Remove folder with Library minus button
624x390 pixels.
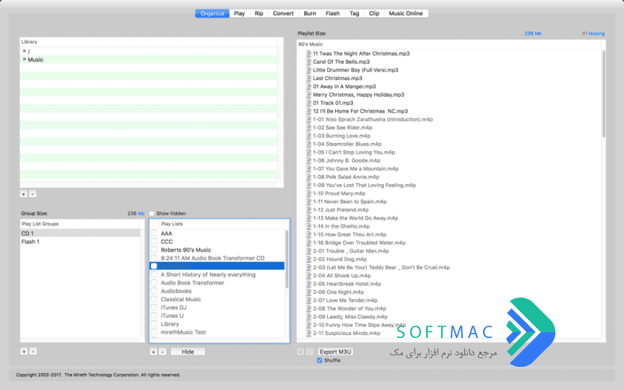(x=32, y=194)
